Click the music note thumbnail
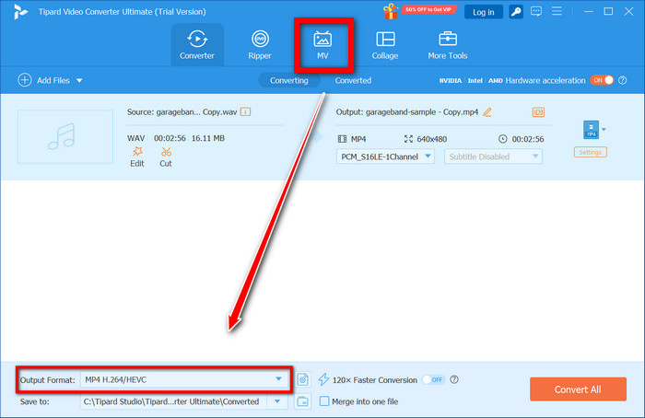Image resolution: width=645 pixels, height=418 pixels. point(65,136)
